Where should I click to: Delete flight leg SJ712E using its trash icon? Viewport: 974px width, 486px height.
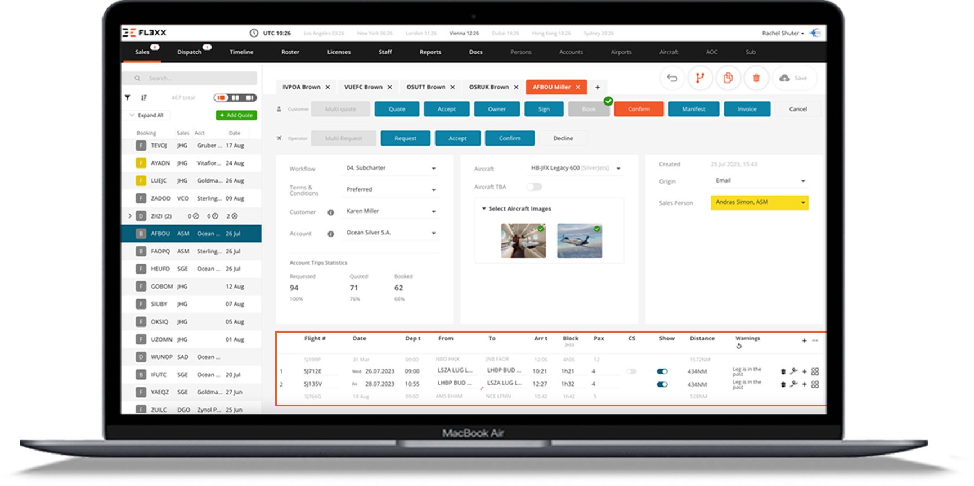click(x=783, y=371)
